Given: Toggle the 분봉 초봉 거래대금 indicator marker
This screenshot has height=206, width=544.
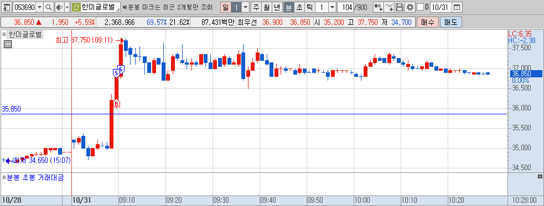Looking at the screenshot, I should [x=4, y=178].
